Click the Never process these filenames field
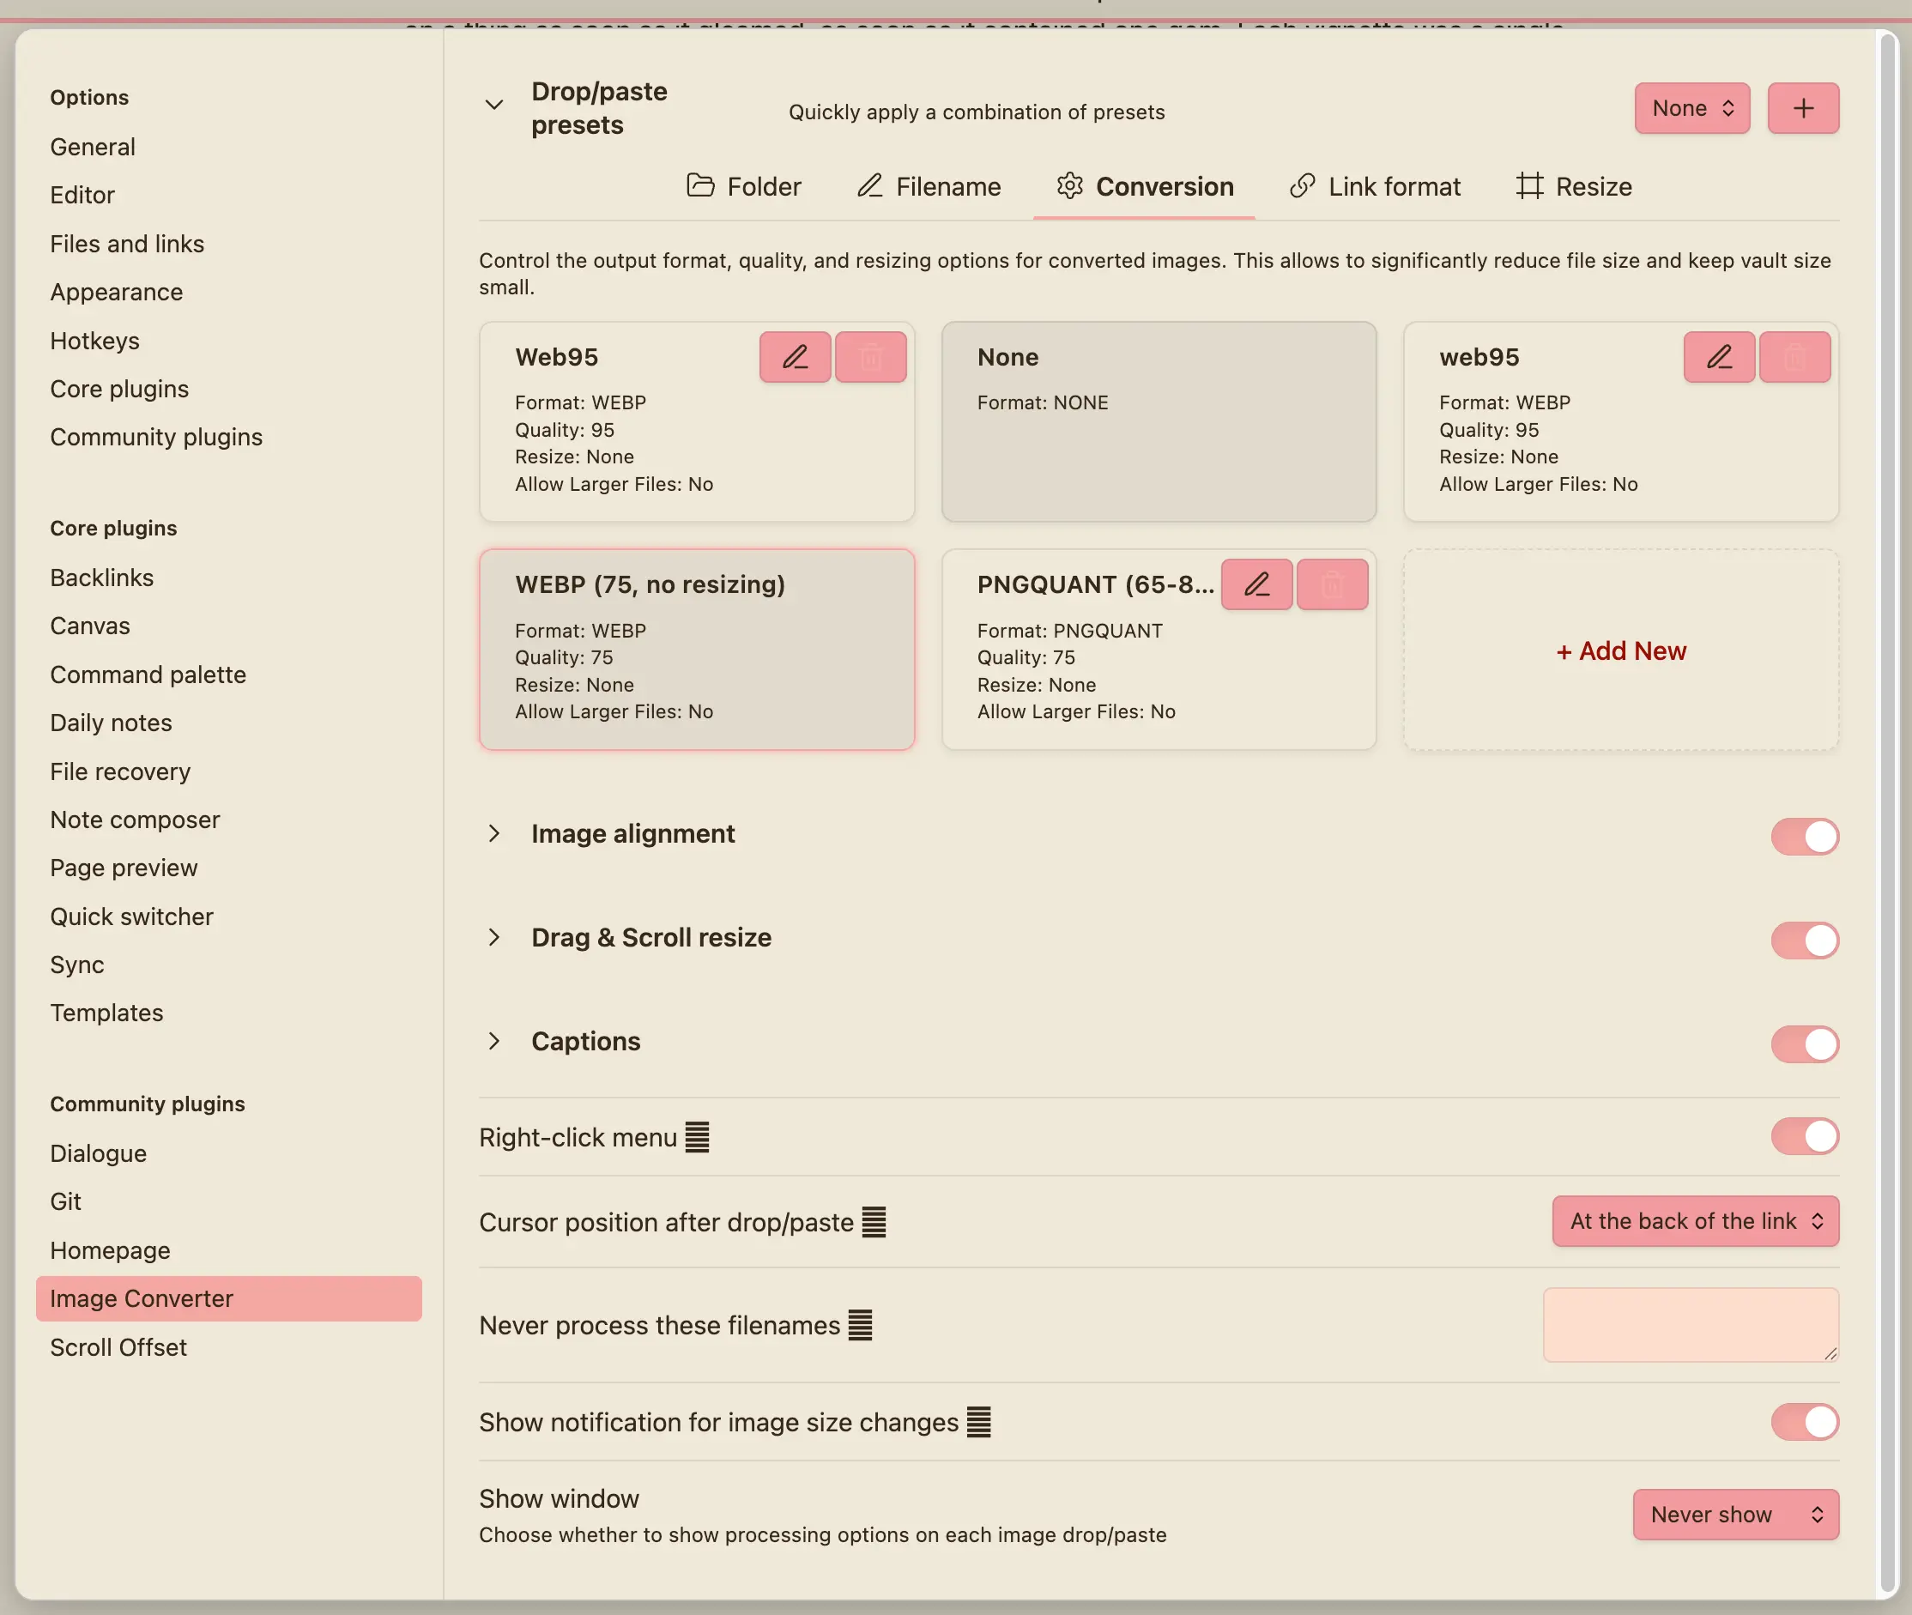This screenshot has height=1615, width=1912. pyautogui.click(x=1690, y=1324)
